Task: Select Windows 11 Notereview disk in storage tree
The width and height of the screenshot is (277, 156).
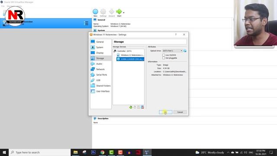Action: tap(130, 55)
